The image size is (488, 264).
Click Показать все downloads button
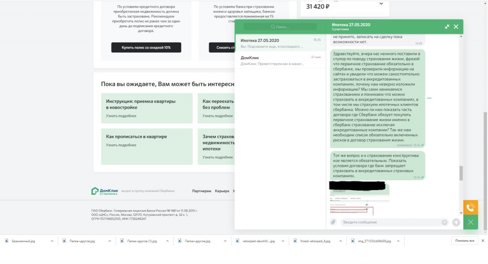(x=465, y=241)
